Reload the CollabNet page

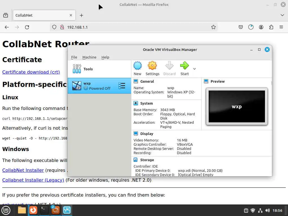[27, 27]
